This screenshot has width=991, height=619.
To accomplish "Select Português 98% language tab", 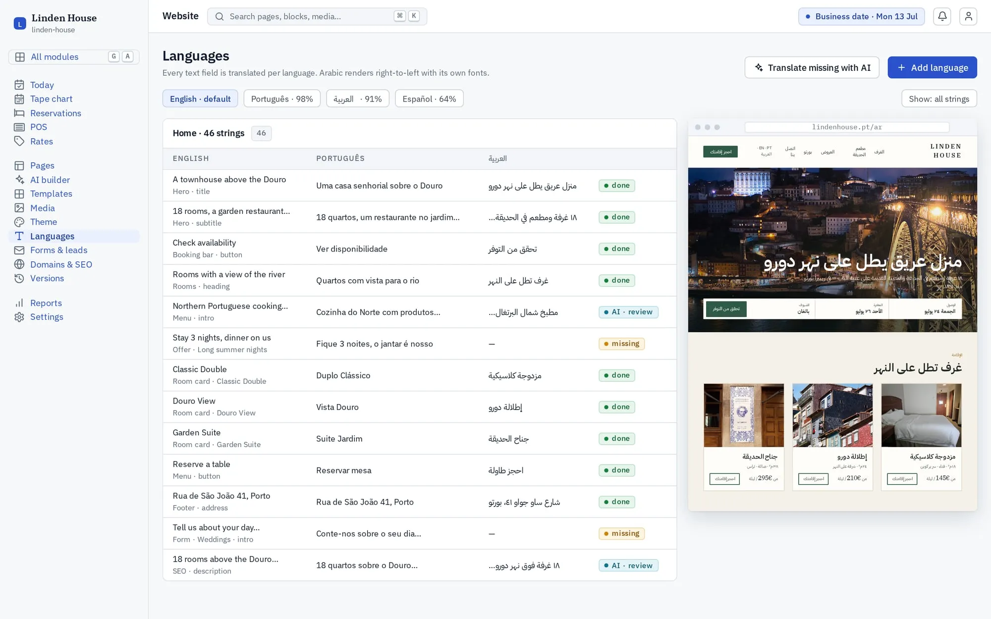I will pyautogui.click(x=282, y=99).
